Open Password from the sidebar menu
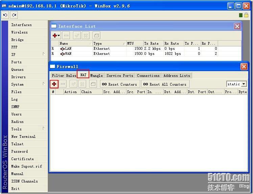This screenshot has height=194, width=253. (x=28, y=151)
